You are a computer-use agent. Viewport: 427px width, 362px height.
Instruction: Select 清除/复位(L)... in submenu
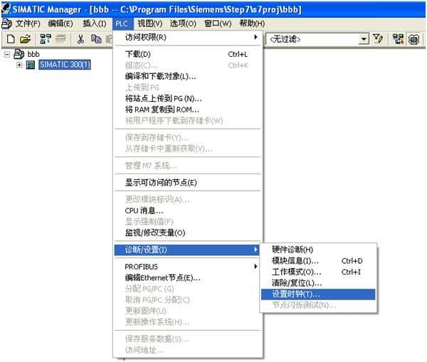pos(318,283)
